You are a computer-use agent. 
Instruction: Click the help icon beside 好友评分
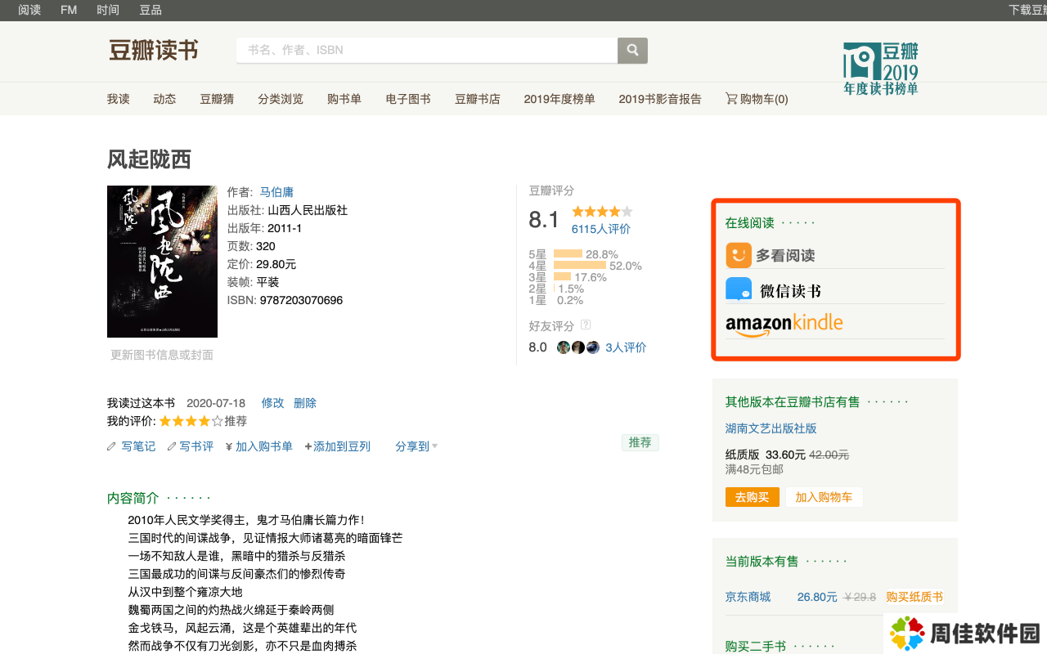click(585, 325)
